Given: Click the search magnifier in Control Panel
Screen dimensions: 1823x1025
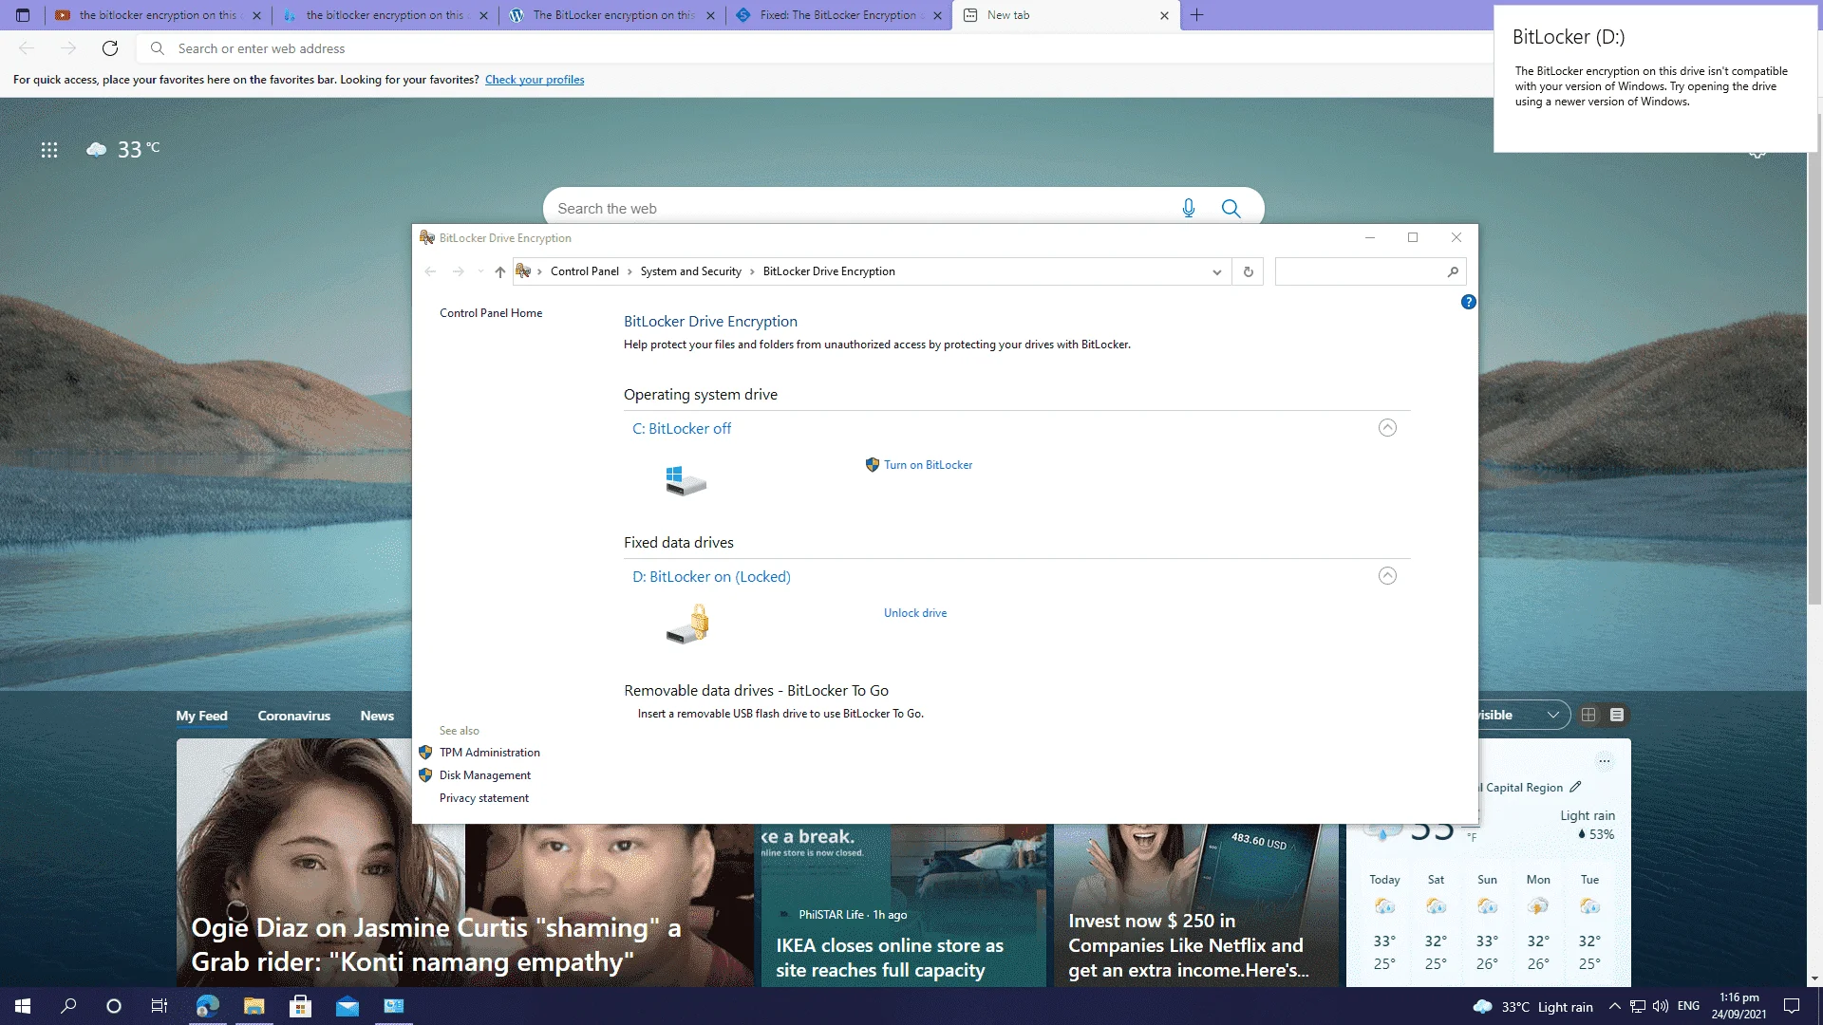Looking at the screenshot, I should [1453, 271].
